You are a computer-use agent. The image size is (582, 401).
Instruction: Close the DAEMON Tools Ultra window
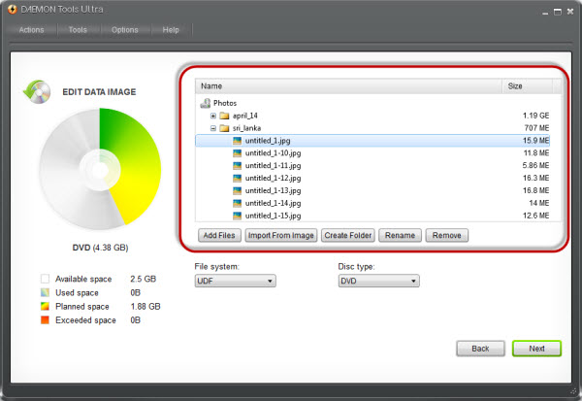pyautogui.click(x=570, y=13)
